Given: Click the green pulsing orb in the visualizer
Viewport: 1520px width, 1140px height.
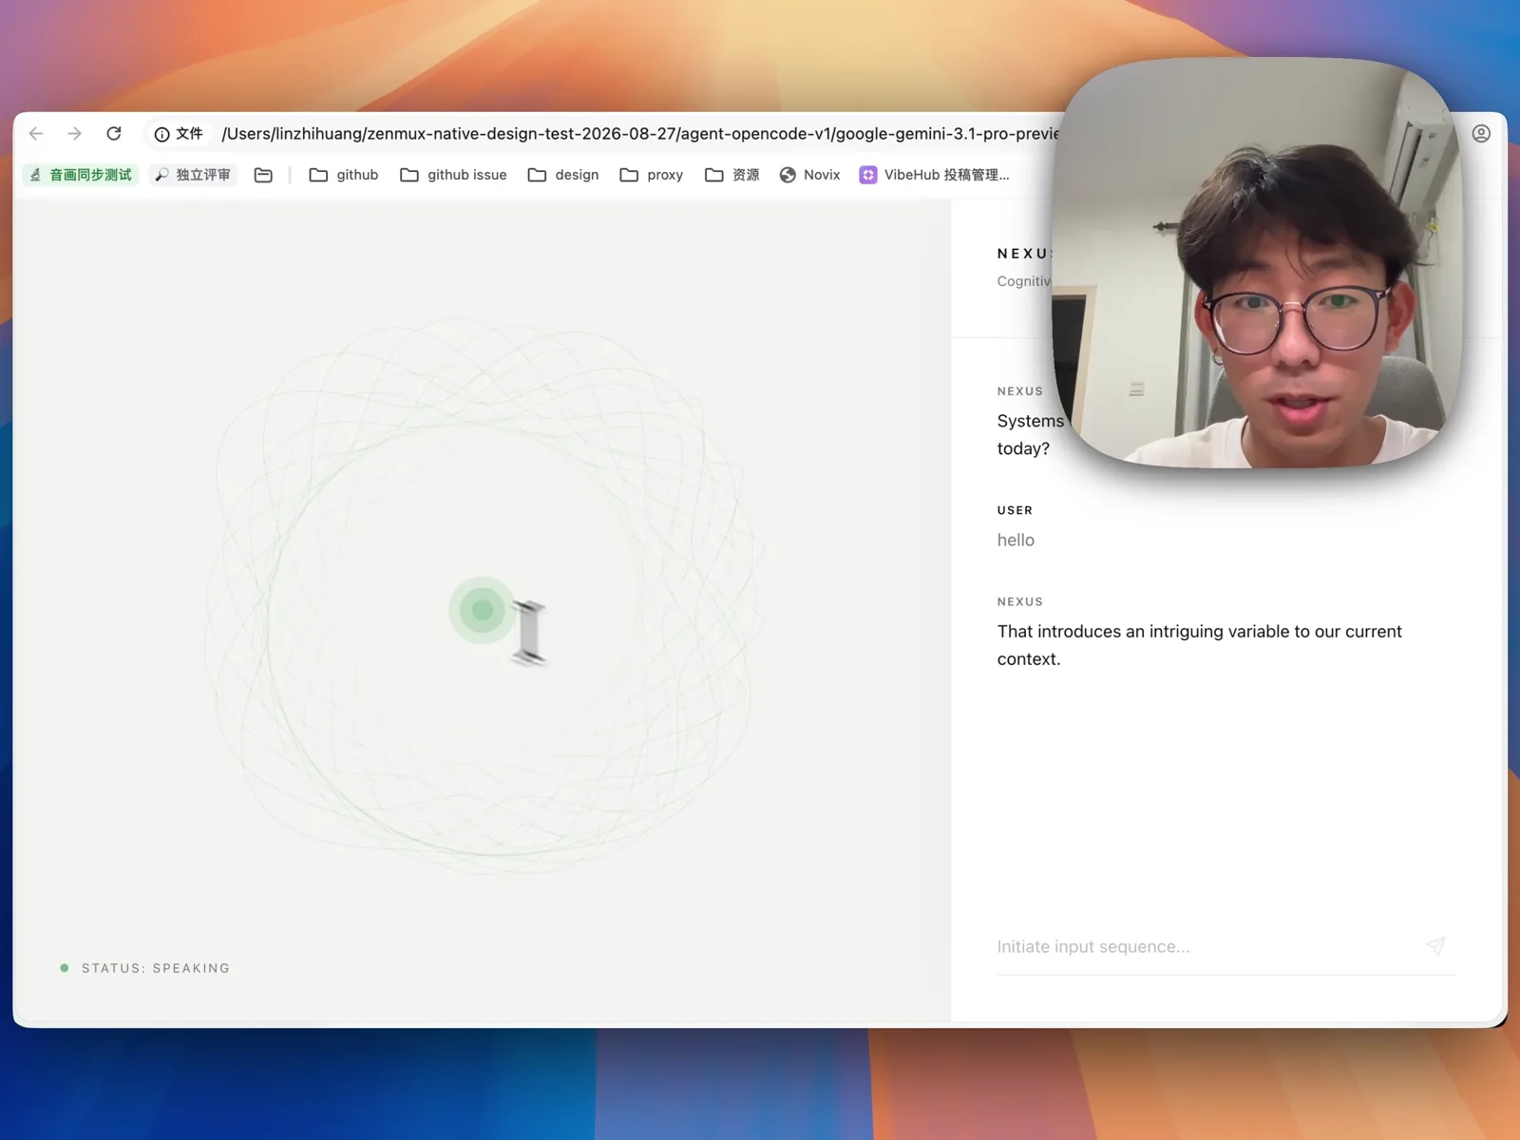Looking at the screenshot, I should (x=483, y=610).
